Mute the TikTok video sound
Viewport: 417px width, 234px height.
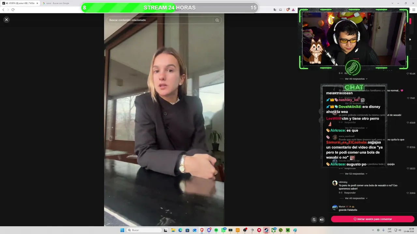point(322,220)
